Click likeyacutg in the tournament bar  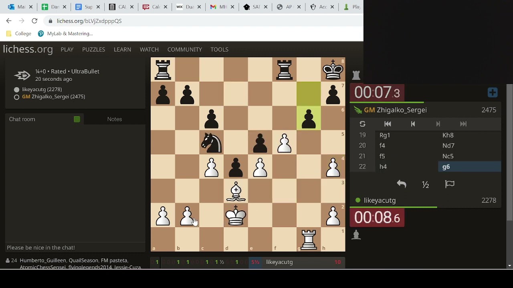[x=279, y=262]
